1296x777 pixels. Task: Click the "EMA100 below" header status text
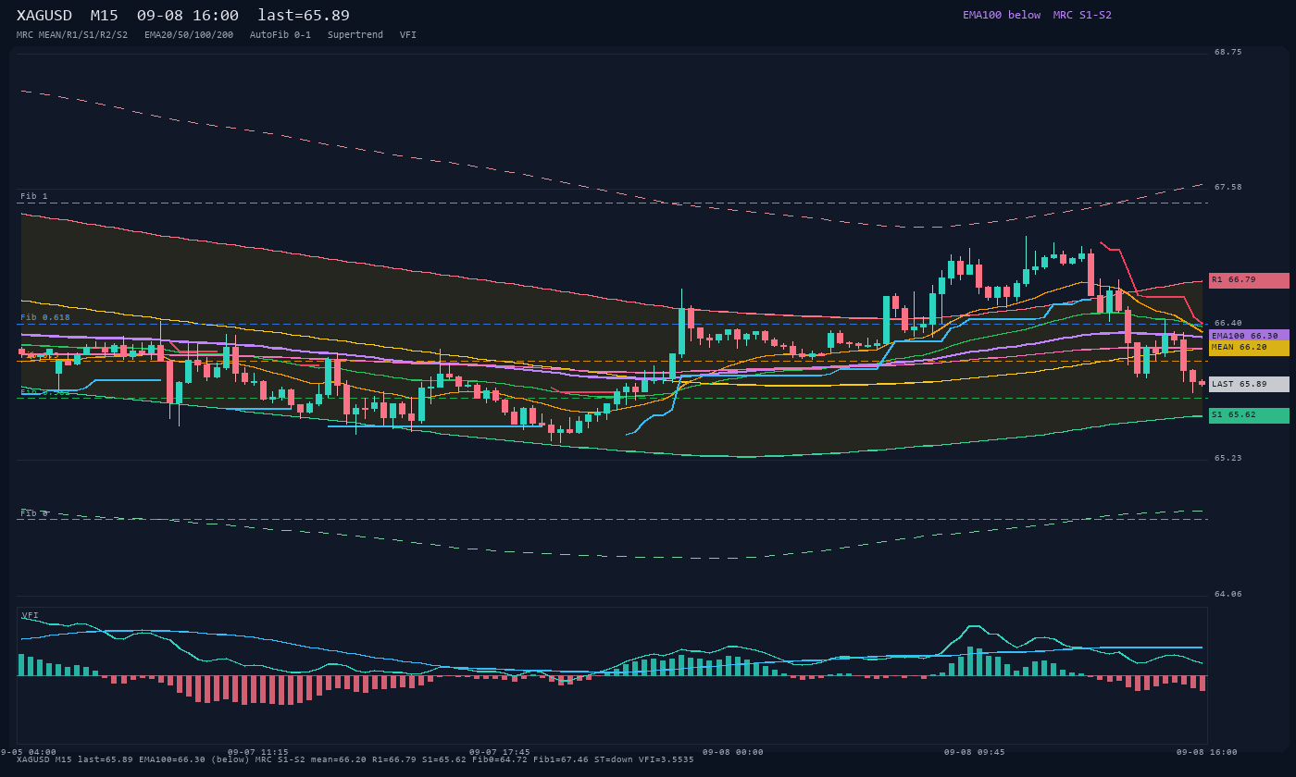1002,15
